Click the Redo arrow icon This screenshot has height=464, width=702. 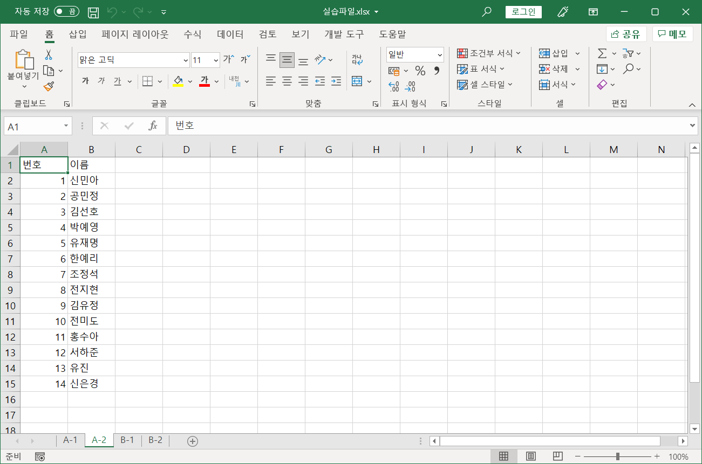coord(138,12)
